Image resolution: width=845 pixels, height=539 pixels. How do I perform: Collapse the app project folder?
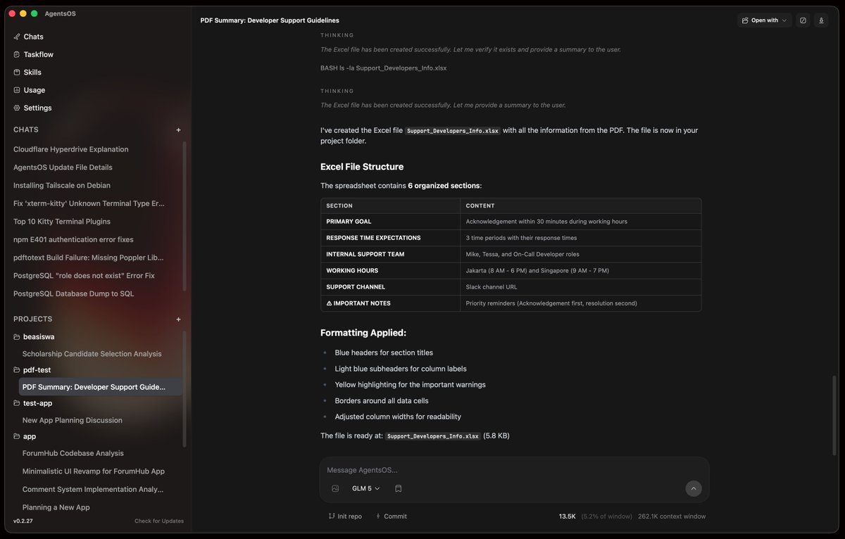(x=25, y=436)
